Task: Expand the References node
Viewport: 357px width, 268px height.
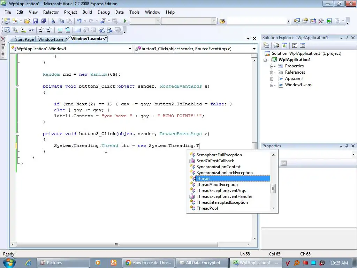Action: pos(272,73)
